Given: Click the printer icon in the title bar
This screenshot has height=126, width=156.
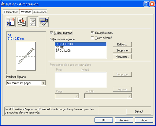Looking at the screenshot, I should [3, 4].
